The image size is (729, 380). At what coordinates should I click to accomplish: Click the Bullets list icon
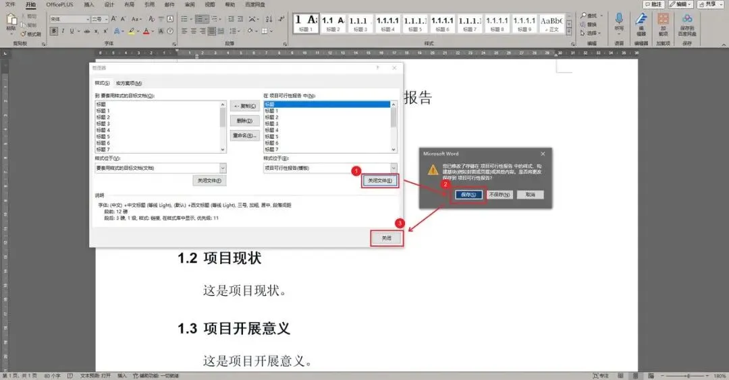(186, 19)
